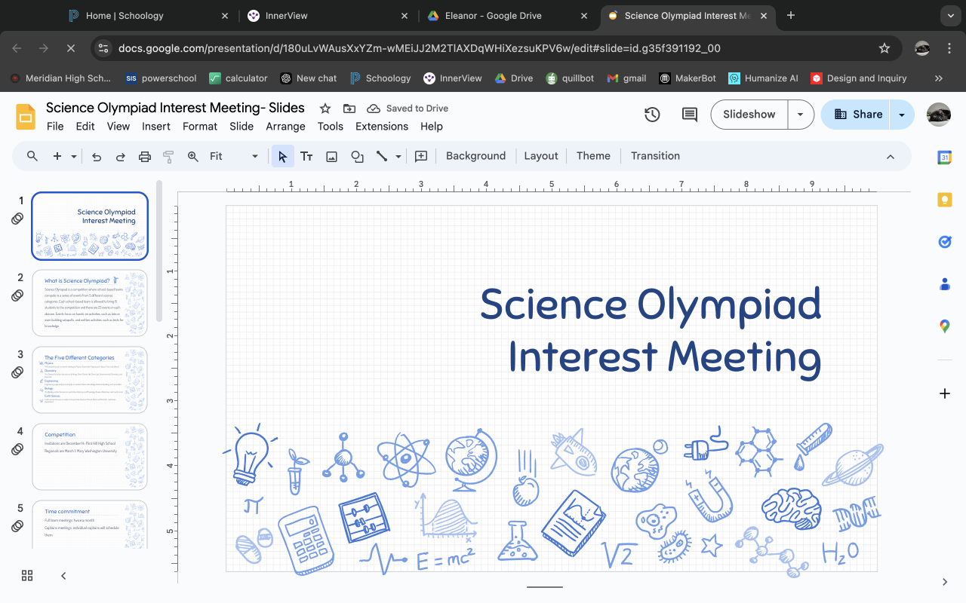Click the Share button

coord(859,115)
